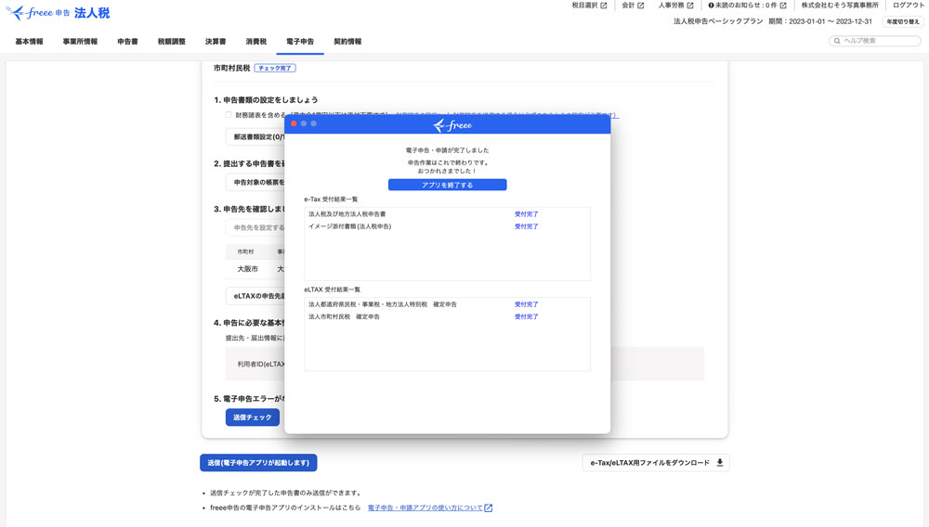
Task: Click external-link icon beside 電子申告・申請アプリの使い方
Action: [489, 508]
